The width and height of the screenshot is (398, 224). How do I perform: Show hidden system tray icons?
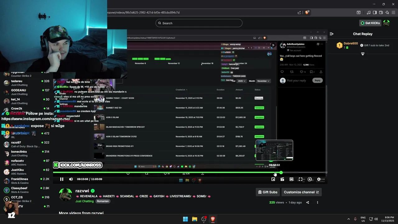coord(348,219)
